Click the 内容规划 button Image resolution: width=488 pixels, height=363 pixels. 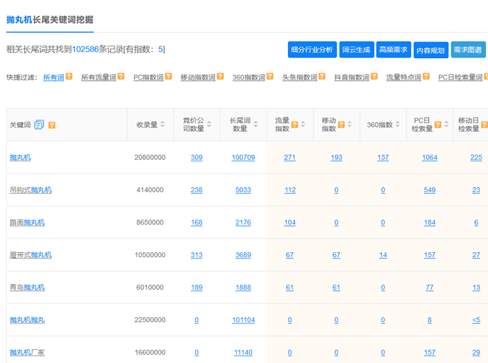tap(431, 50)
